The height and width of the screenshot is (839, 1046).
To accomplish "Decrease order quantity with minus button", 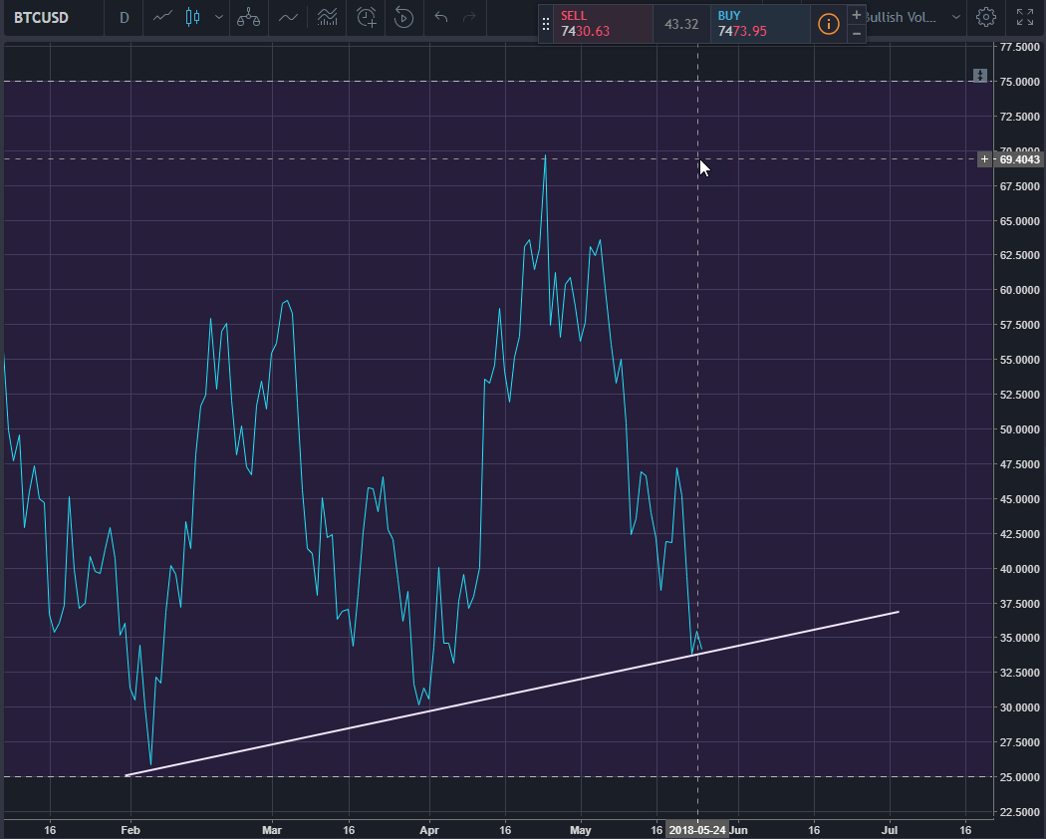I will pos(857,33).
